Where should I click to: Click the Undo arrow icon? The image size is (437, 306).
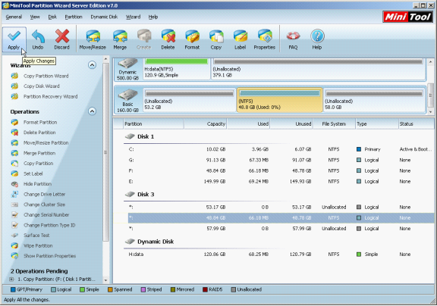point(38,36)
